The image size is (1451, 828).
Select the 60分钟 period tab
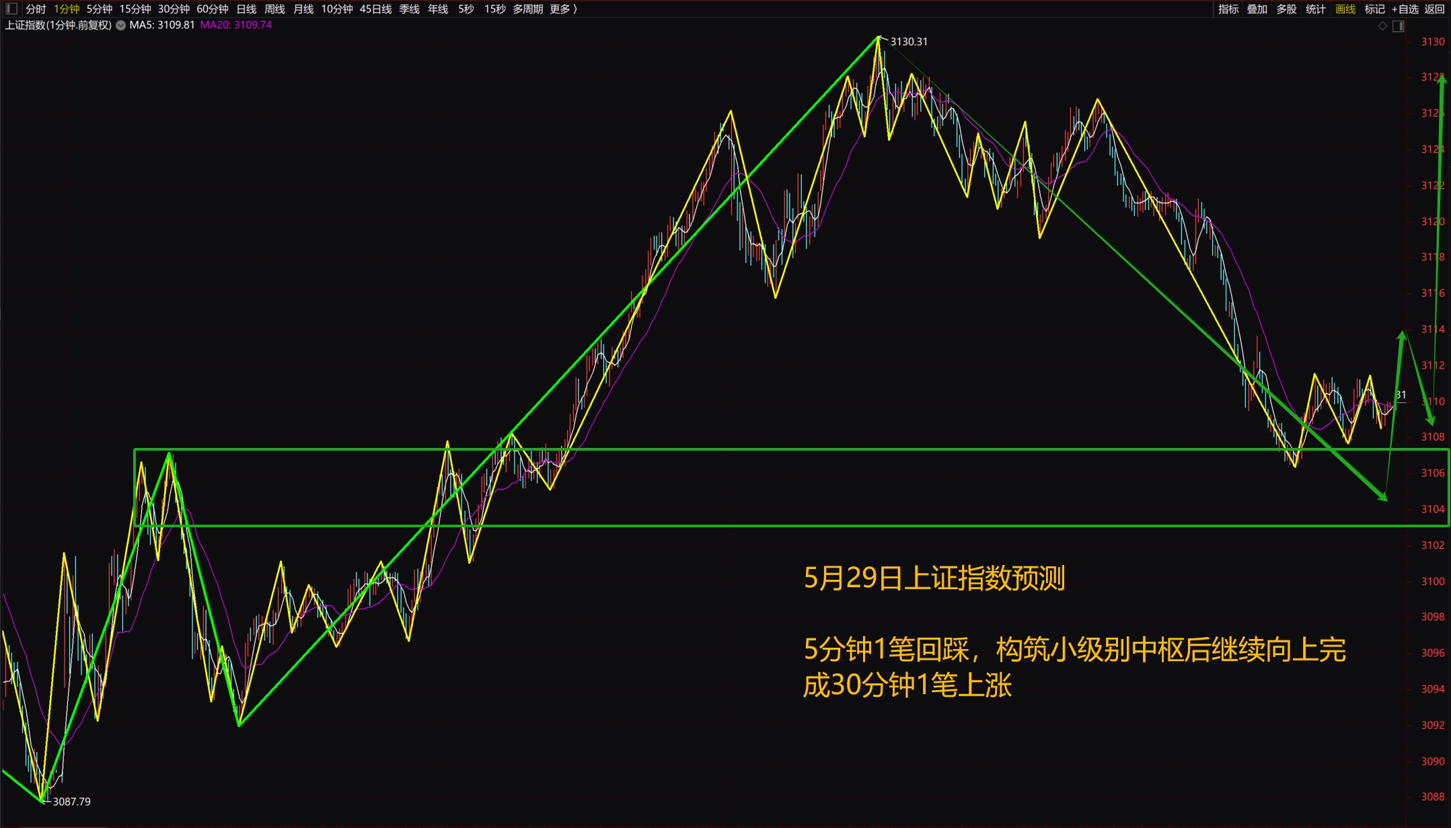click(x=213, y=9)
